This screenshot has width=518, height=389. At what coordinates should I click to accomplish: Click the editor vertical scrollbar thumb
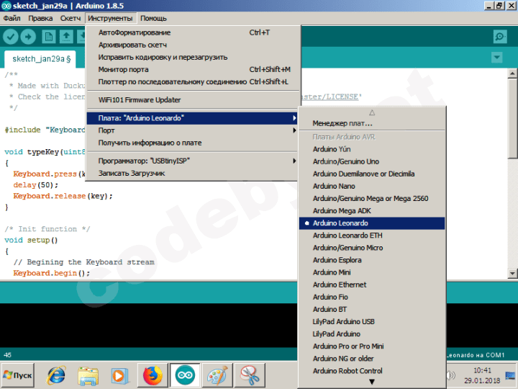click(512, 118)
